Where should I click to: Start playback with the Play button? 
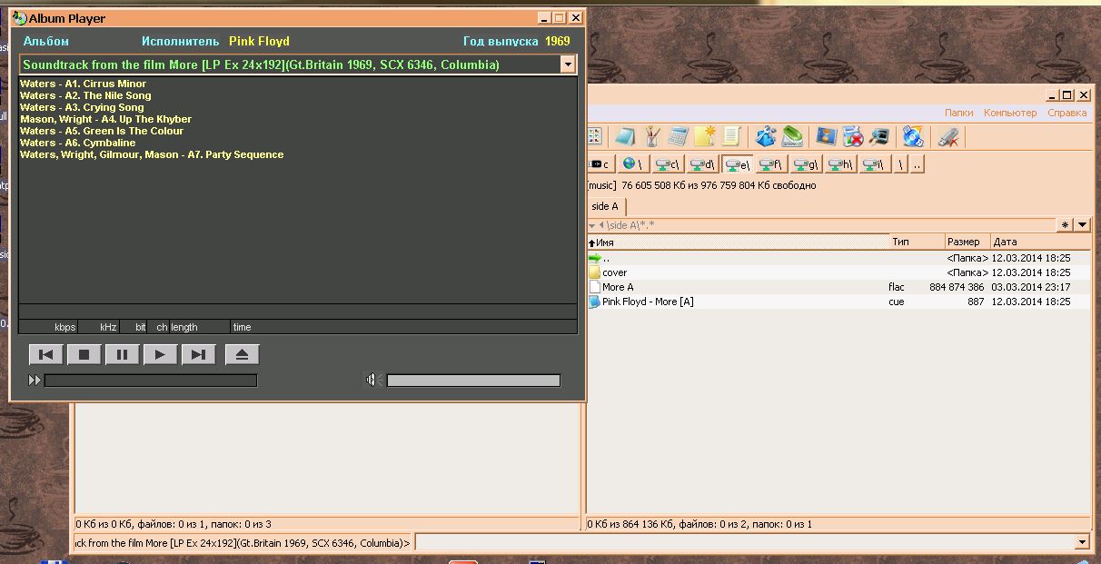[x=160, y=355]
